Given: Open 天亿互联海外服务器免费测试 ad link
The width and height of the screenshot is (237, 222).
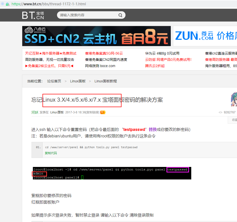Looking at the screenshot, I should [x=51, y=53].
